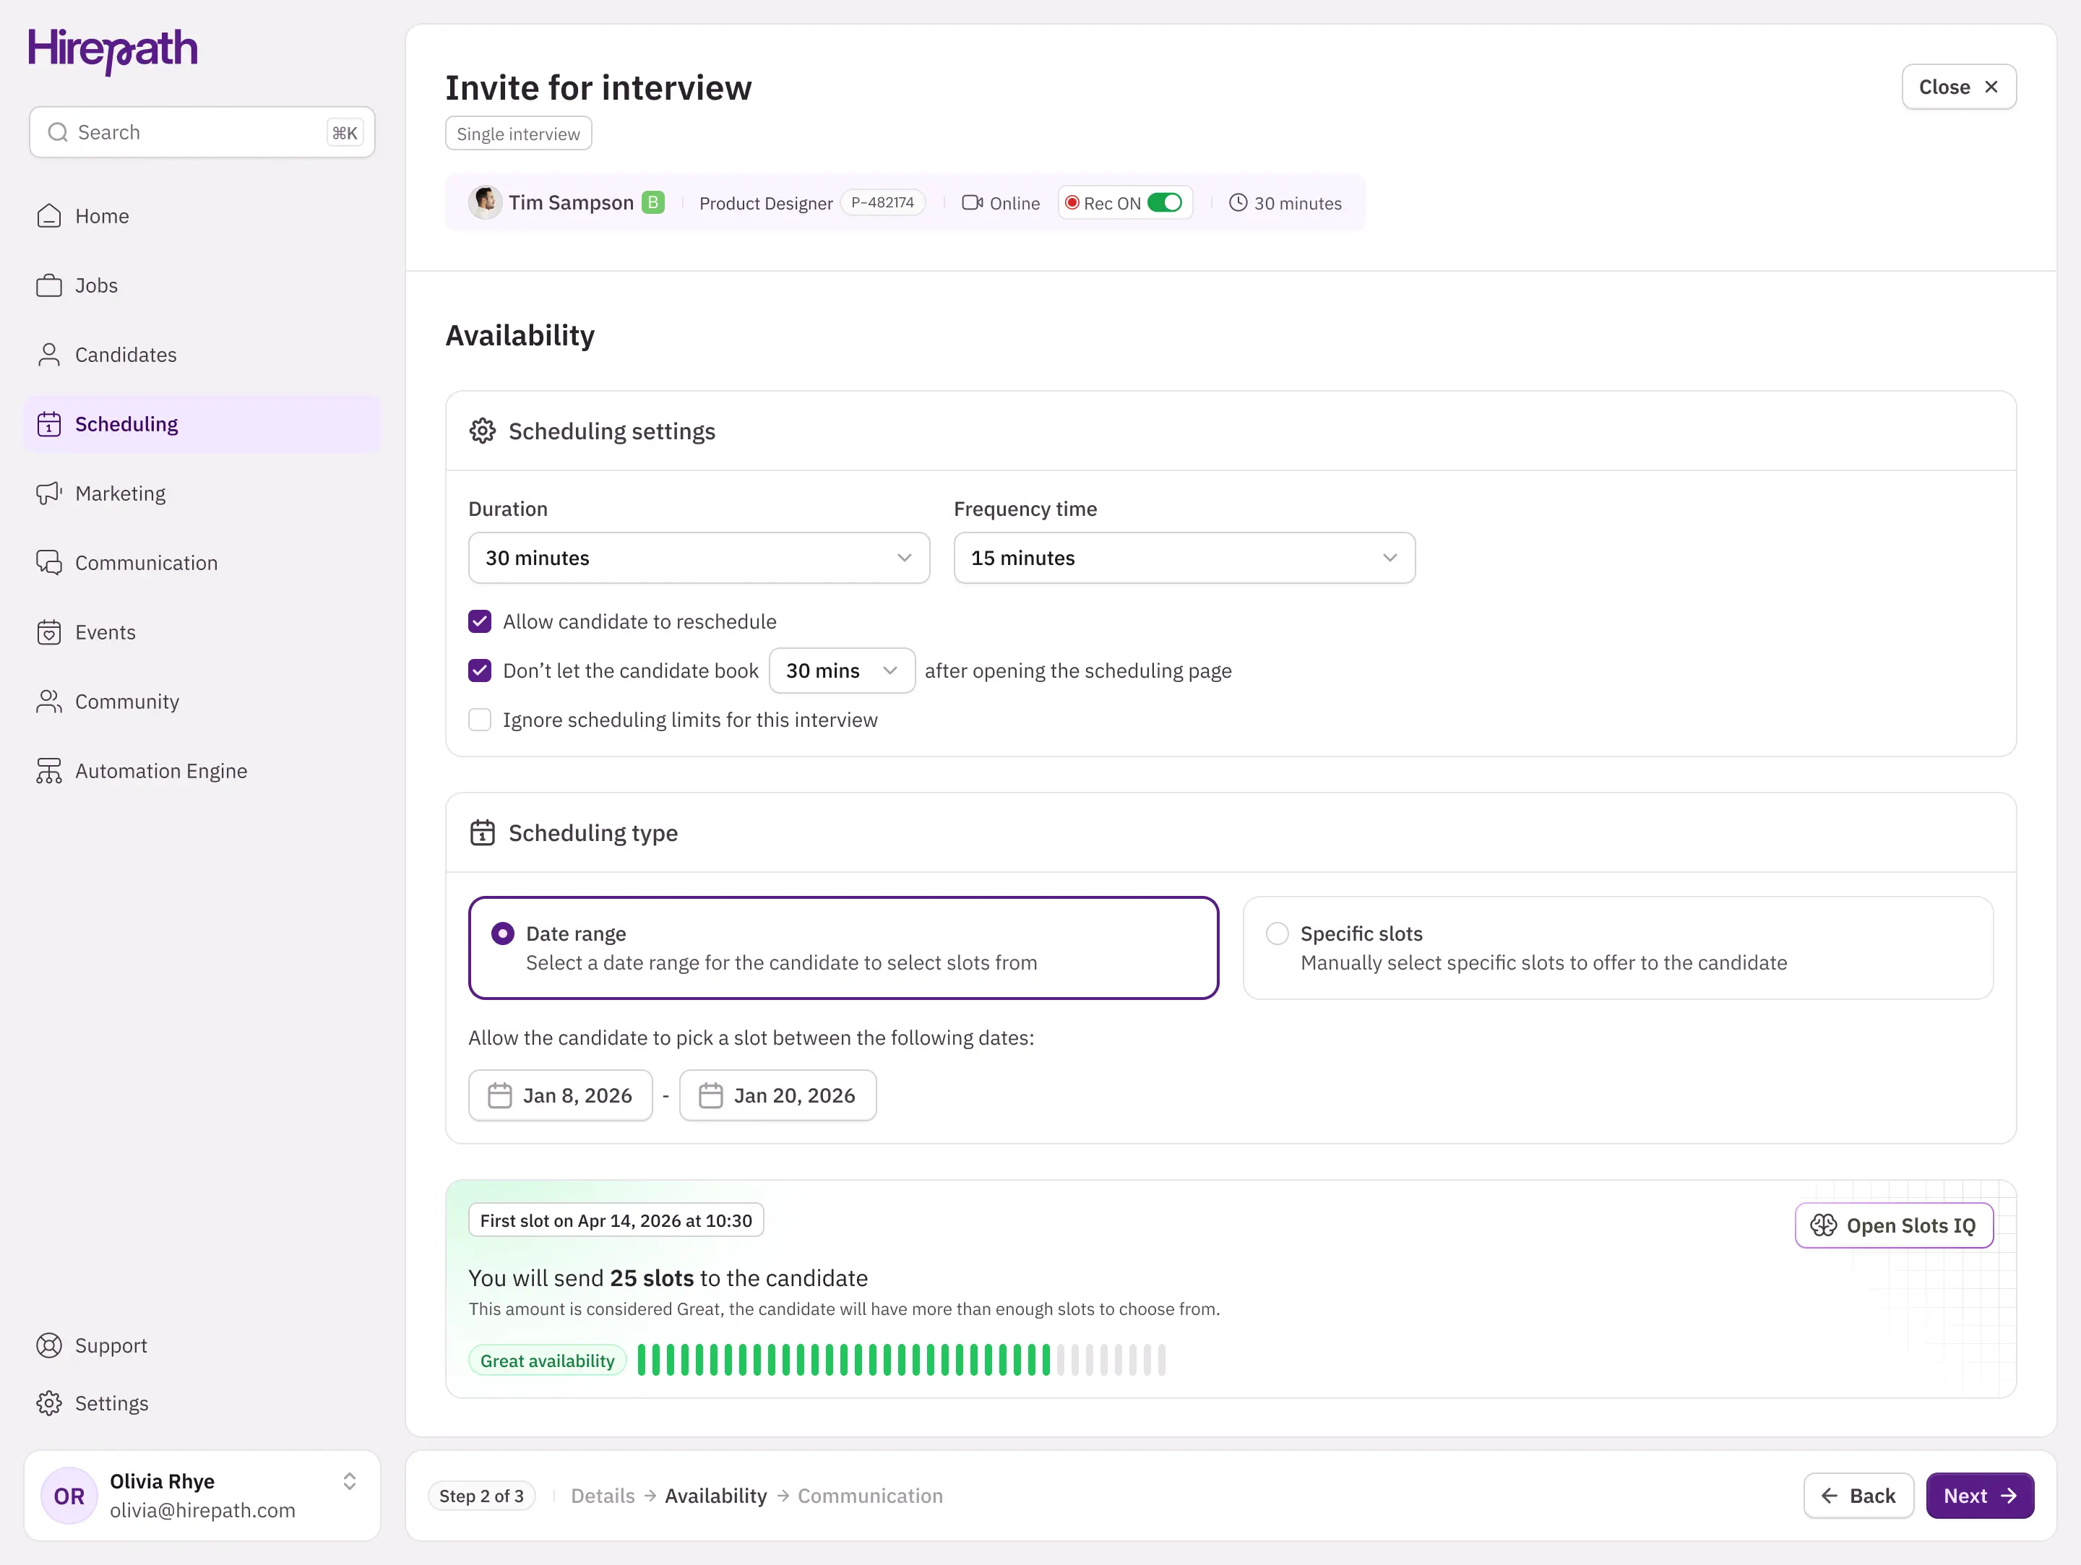Viewport: 2081px width, 1565px height.
Task: Open the Scheduling menu item
Action: click(202, 425)
